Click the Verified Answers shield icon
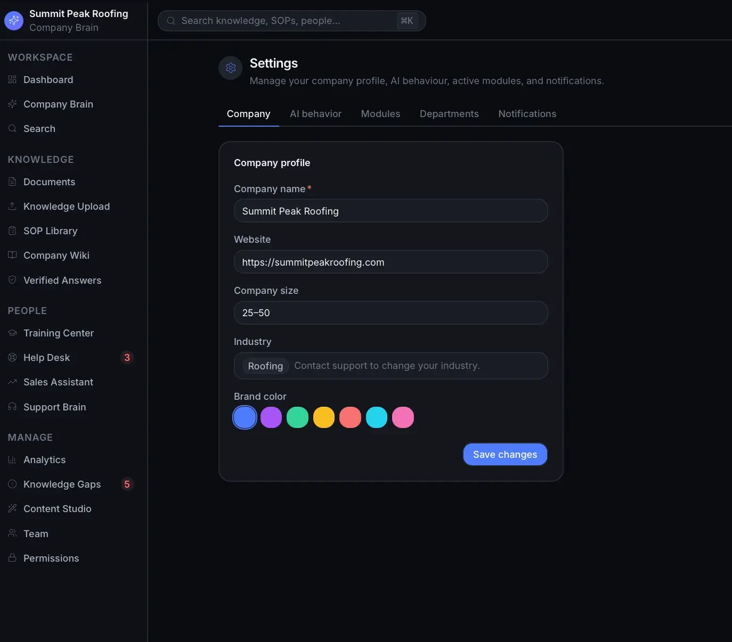This screenshot has width=732, height=642. (12, 280)
